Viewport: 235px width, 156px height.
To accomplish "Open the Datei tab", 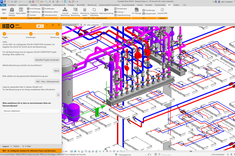I will coord(3,5).
